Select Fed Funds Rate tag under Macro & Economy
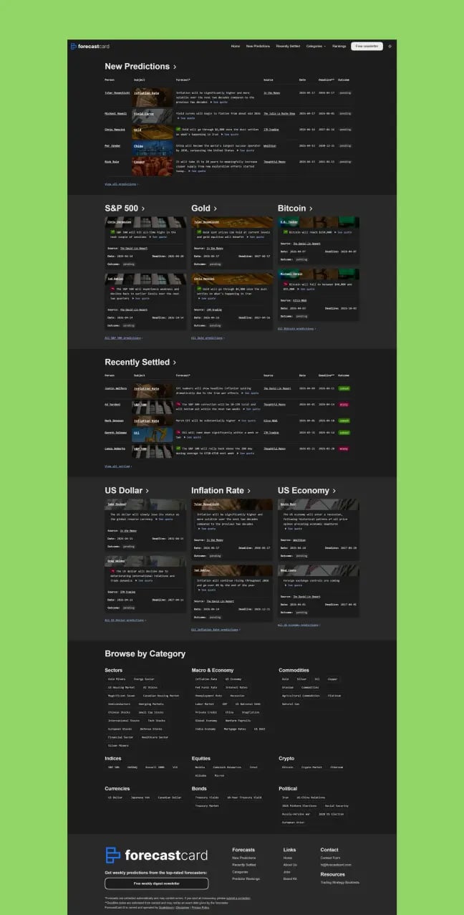Viewport: 464px width, 915px height. [x=206, y=687]
